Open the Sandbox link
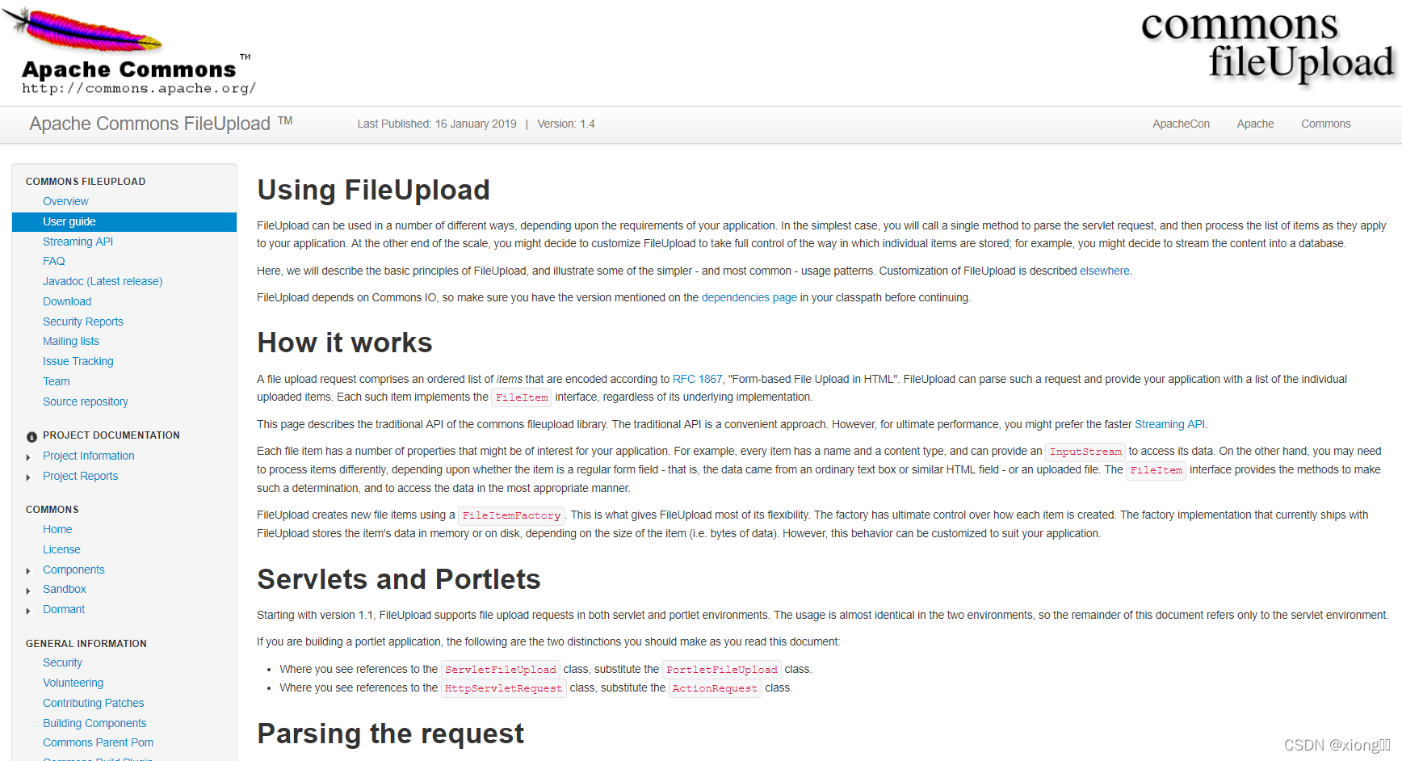 [x=65, y=589]
